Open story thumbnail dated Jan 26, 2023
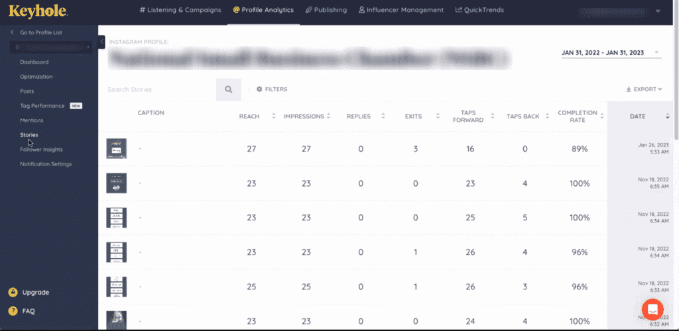This screenshot has height=331, width=679. 117,149
